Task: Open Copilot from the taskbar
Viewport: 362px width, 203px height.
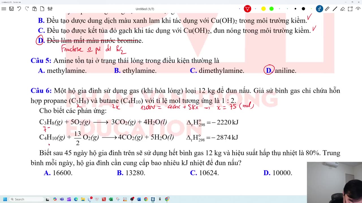Action: (55, 199)
